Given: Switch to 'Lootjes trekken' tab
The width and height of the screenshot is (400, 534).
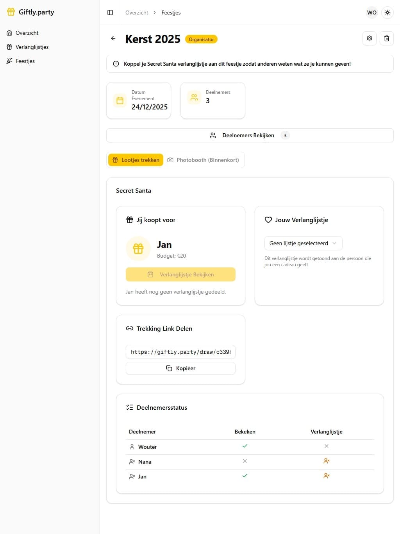Looking at the screenshot, I should click(x=136, y=160).
